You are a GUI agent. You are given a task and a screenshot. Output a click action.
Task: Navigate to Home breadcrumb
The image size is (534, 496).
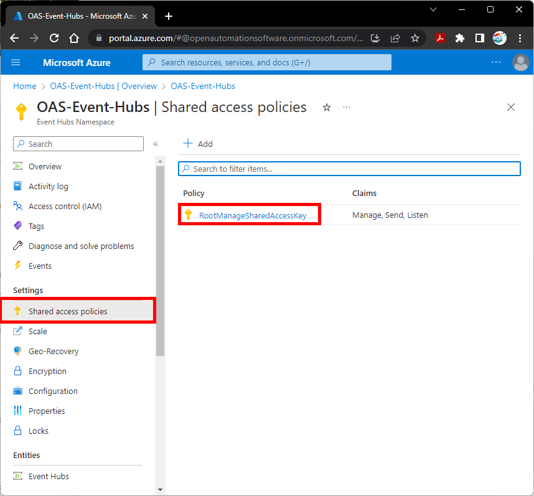point(25,86)
